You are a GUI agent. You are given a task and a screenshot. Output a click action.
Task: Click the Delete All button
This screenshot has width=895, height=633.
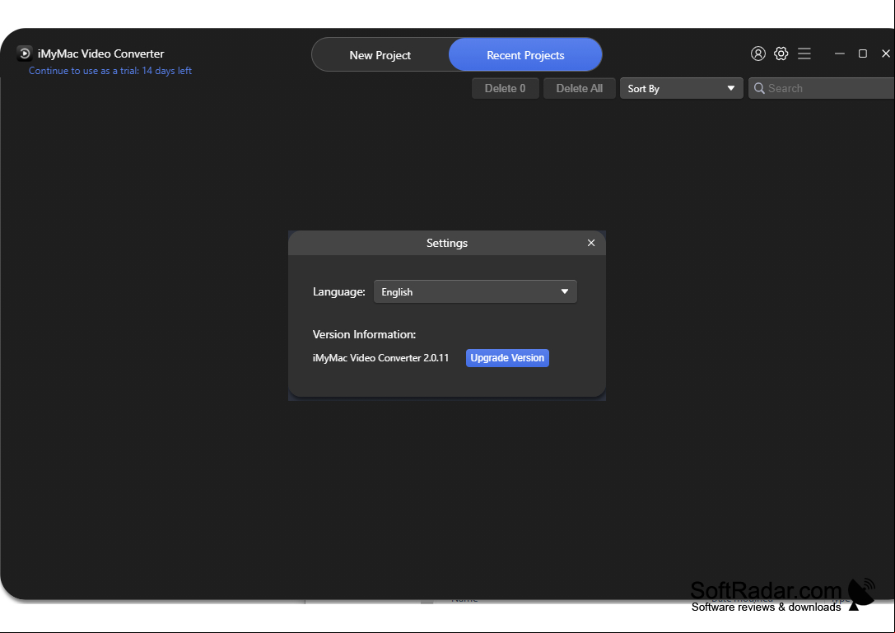coord(580,88)
